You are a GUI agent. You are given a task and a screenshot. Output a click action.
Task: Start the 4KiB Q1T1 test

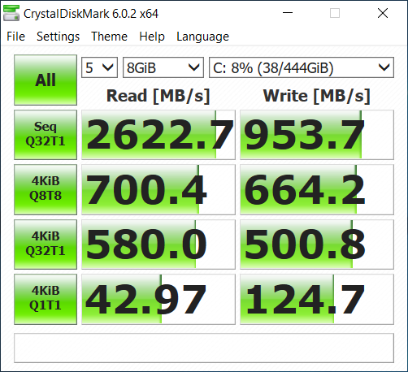coord(46,299)
